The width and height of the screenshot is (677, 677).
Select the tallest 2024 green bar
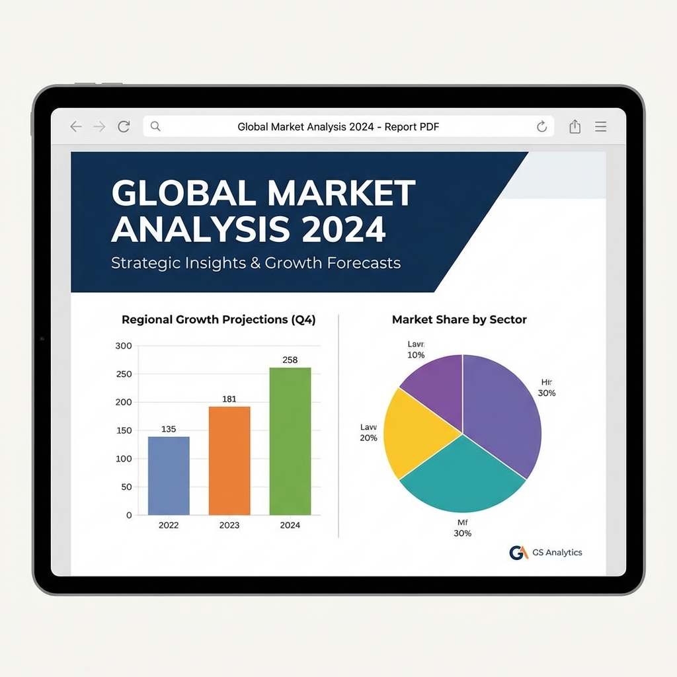pos(290,440)
